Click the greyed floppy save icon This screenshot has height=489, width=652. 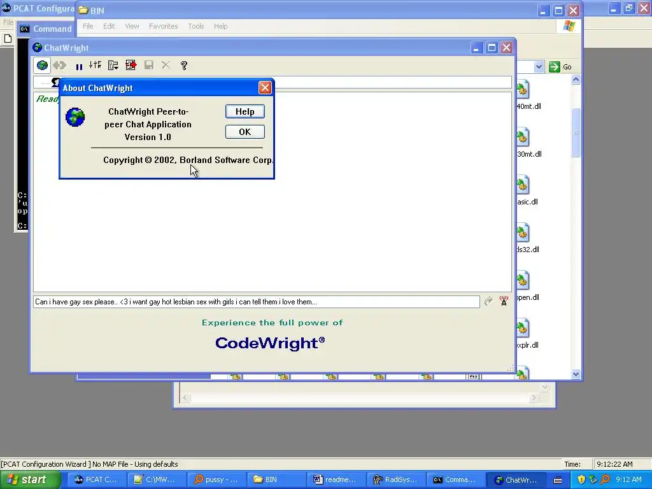click(149, 65)
